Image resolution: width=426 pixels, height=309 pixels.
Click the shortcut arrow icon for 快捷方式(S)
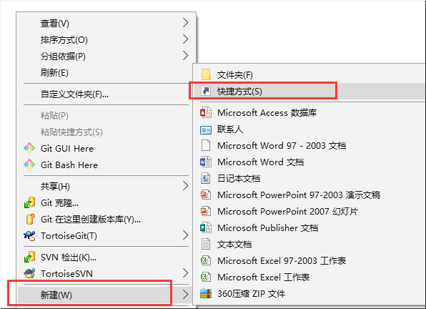[206, 91]
